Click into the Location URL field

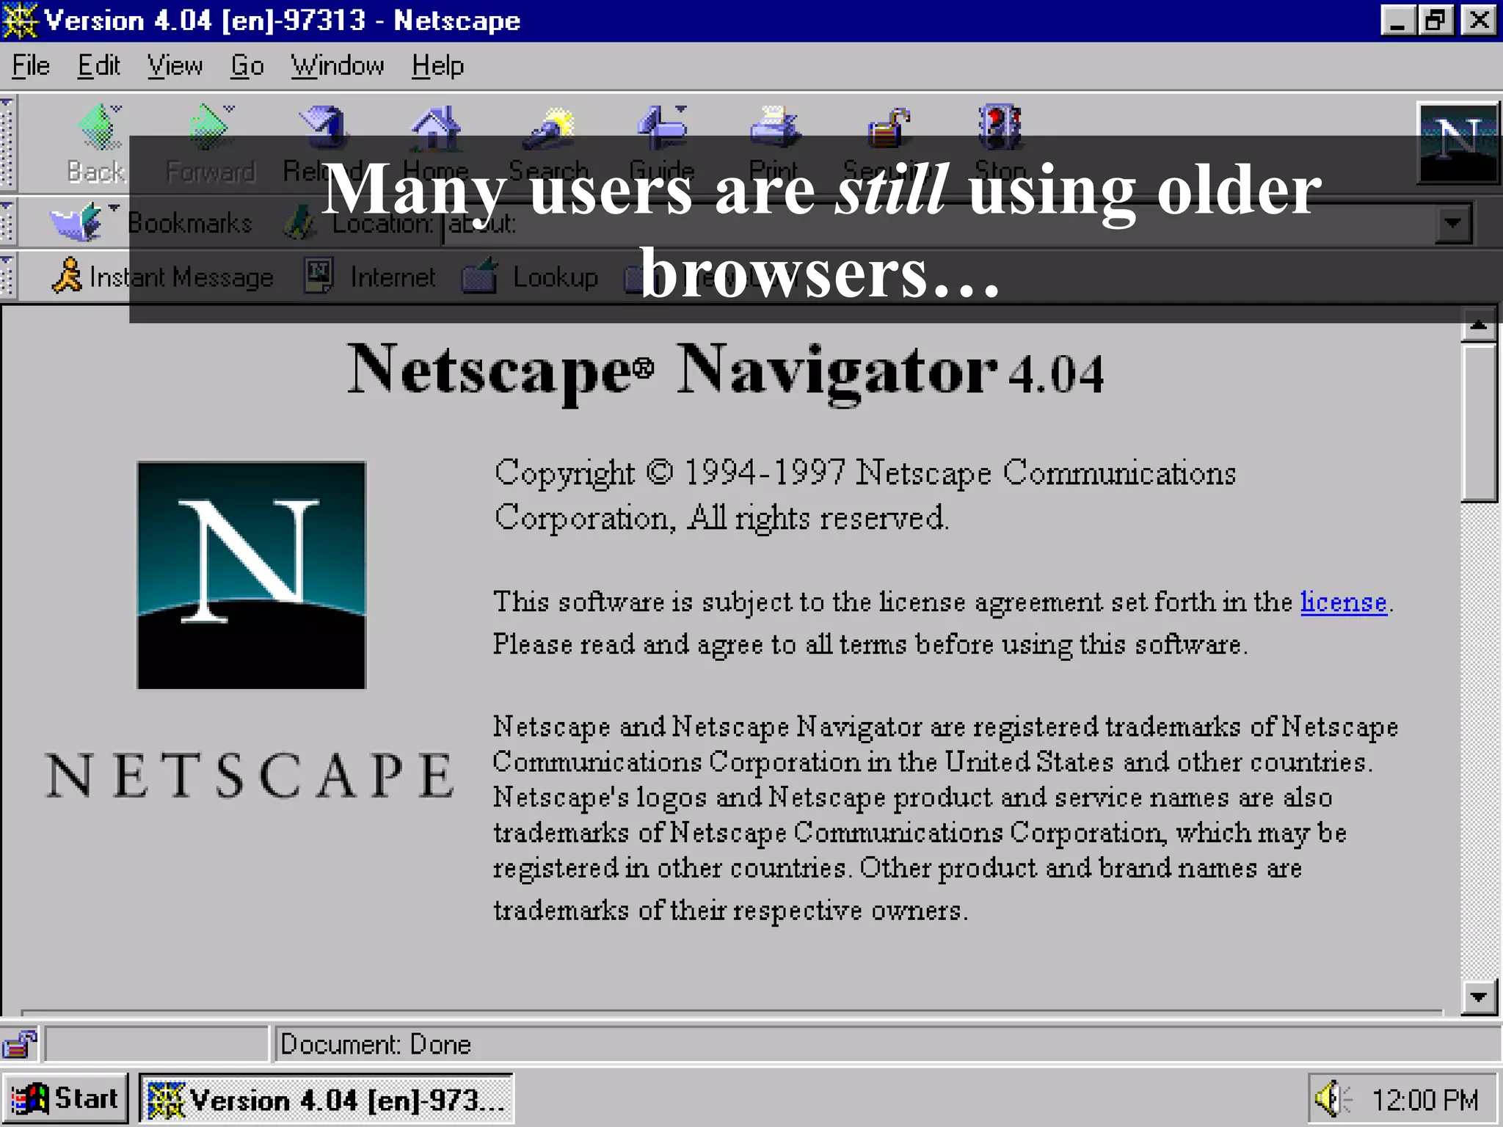tap(939, 223)
